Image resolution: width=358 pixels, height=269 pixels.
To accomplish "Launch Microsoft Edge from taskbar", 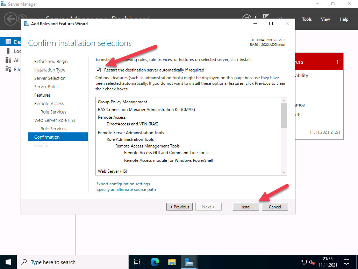I will (155, 262).
